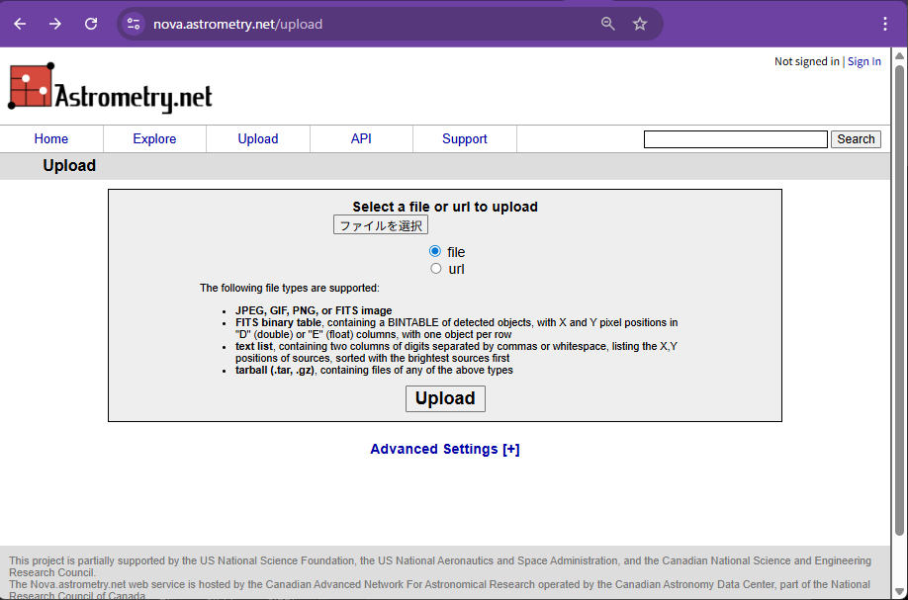Screen dimensions: 908x600
Task: Click the ファイルを選択 choose file button
Action: tap(381, 225)
